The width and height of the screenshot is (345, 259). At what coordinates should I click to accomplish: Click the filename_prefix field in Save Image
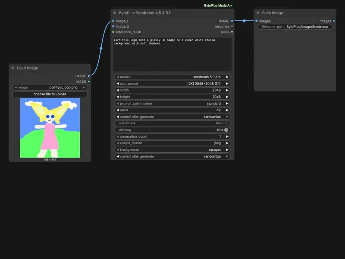(x=295, y=27)
